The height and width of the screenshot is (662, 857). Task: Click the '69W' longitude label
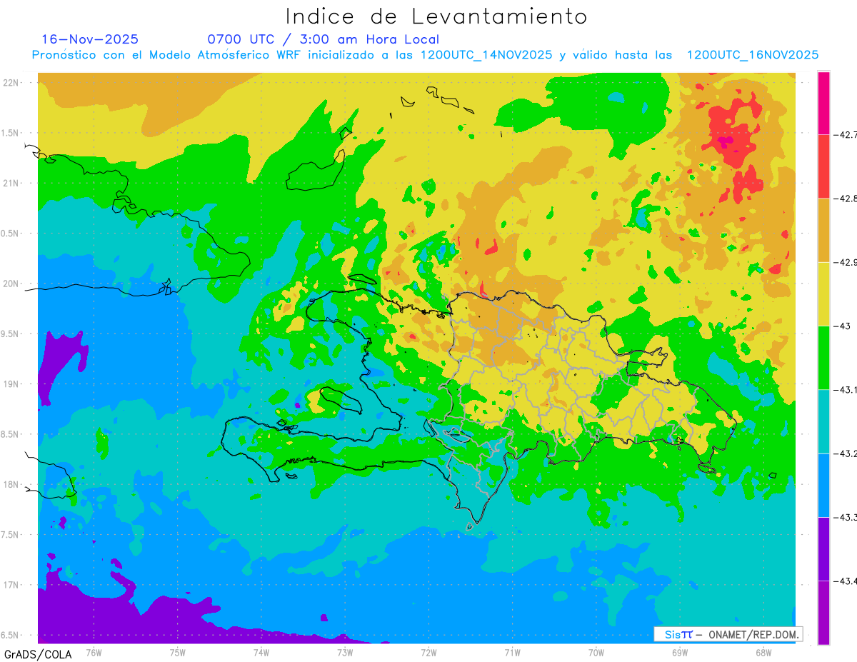pyautogui.click(x=680, y=653)
